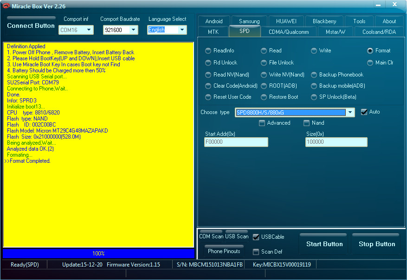
Task: Click the Size(0x) input field
Action: click(x=336, y=142)
